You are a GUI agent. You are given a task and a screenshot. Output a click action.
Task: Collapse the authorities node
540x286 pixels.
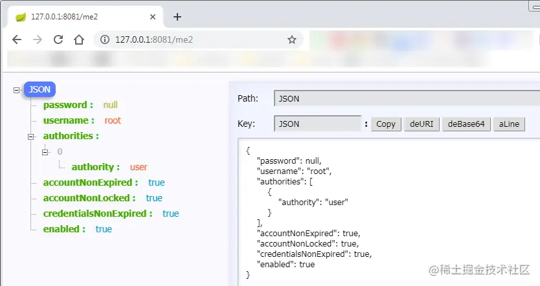[x=30, y=137]
